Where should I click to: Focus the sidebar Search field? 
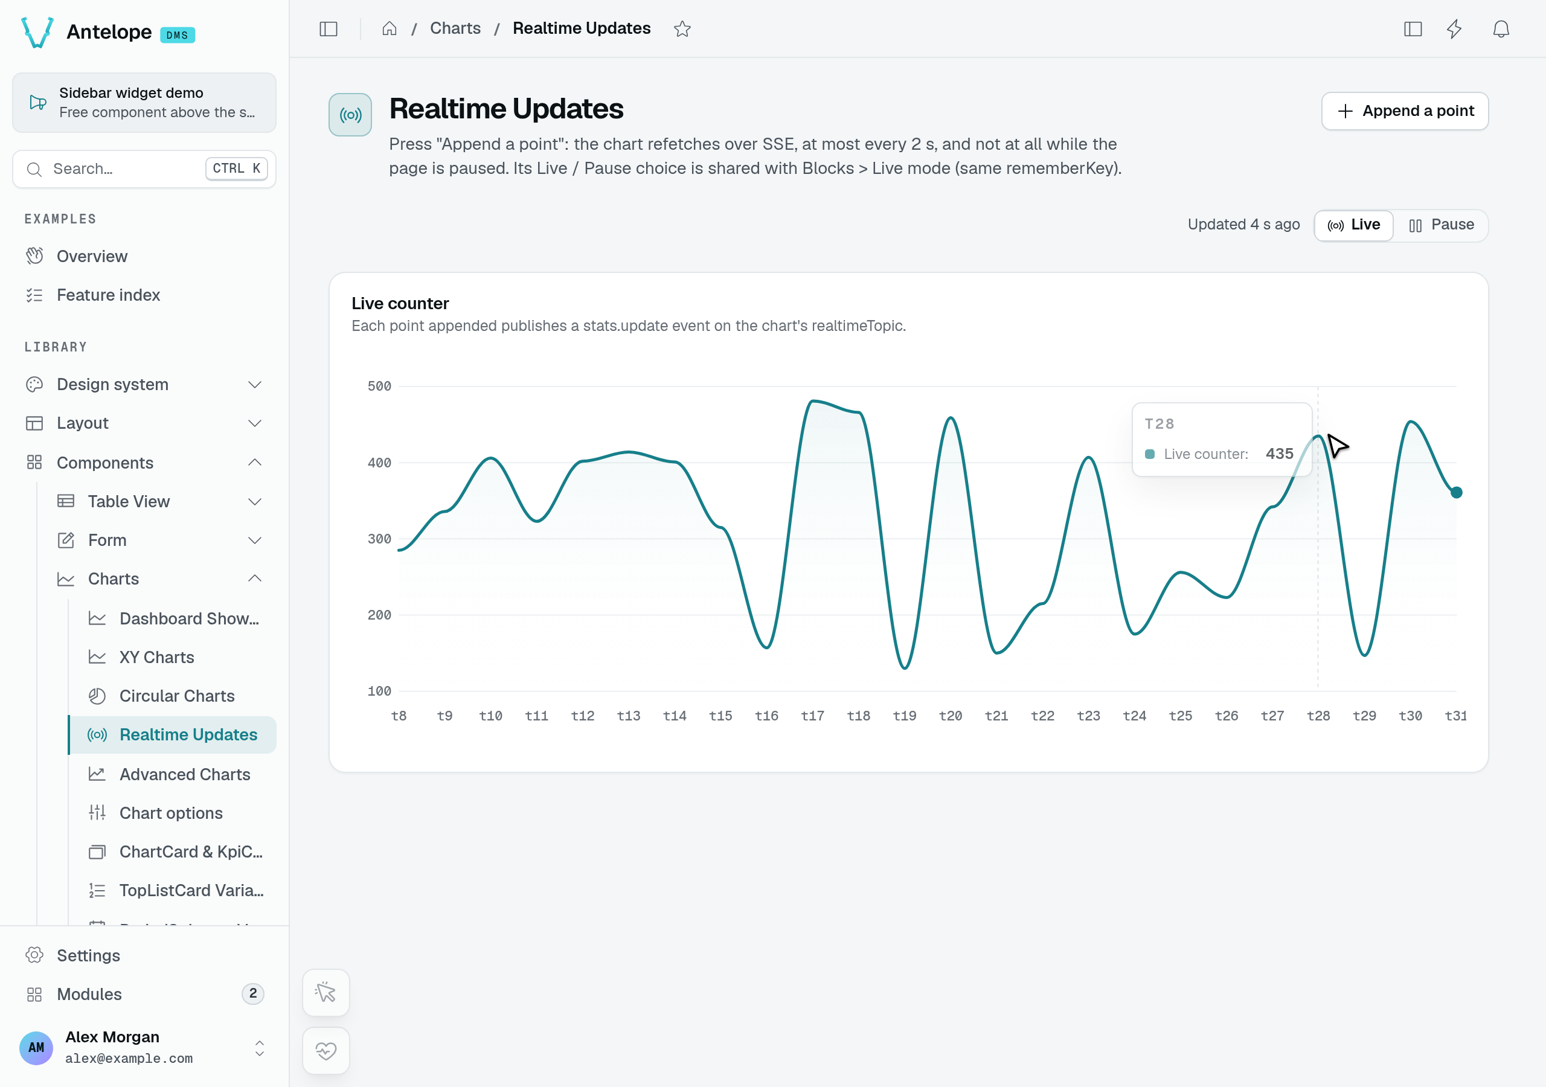pos(144,168)
